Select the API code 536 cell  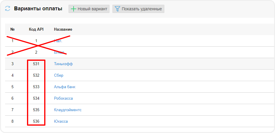coord(36,121)
